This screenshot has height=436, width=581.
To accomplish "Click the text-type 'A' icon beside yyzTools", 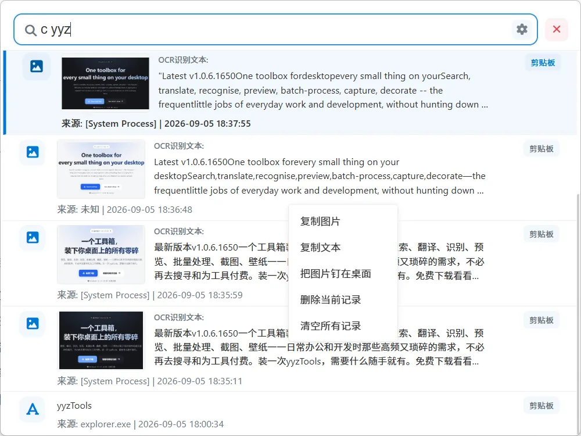I will (33, 409).
